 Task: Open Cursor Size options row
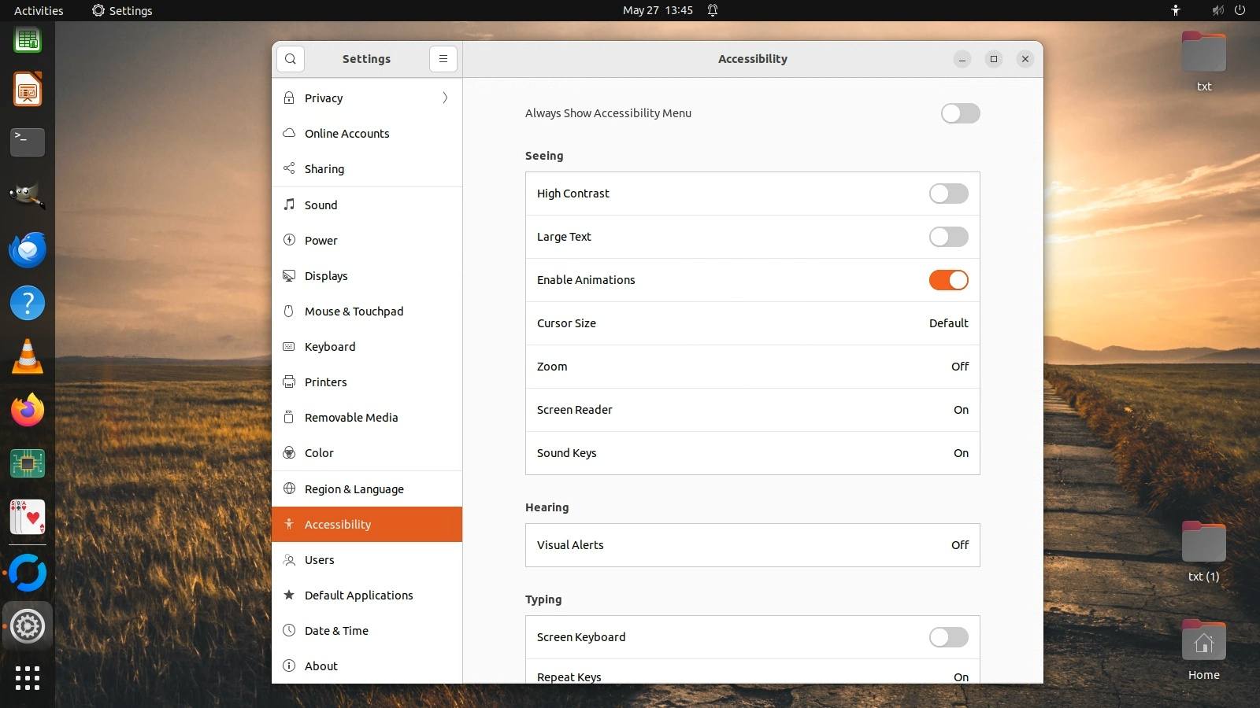752,323
